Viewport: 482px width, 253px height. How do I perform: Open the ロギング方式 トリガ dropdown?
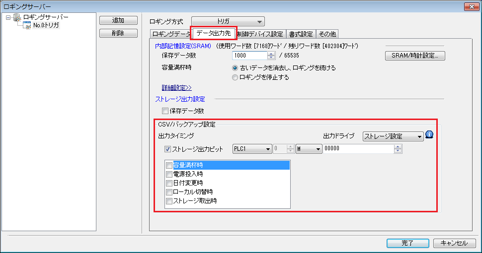(228, 21)
